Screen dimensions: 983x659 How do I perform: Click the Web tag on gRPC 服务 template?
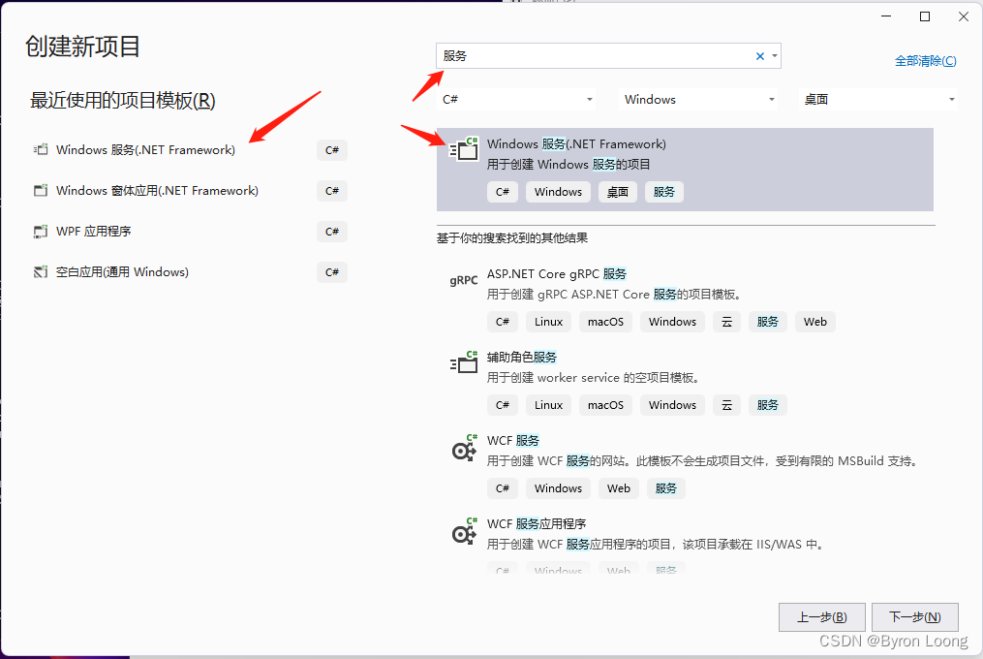point(815,322)
